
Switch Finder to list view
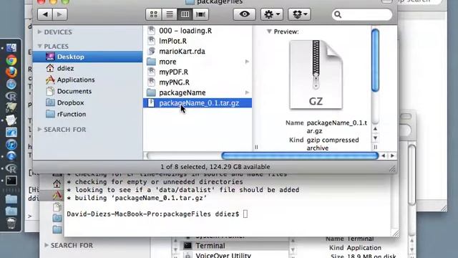point(170,14)
